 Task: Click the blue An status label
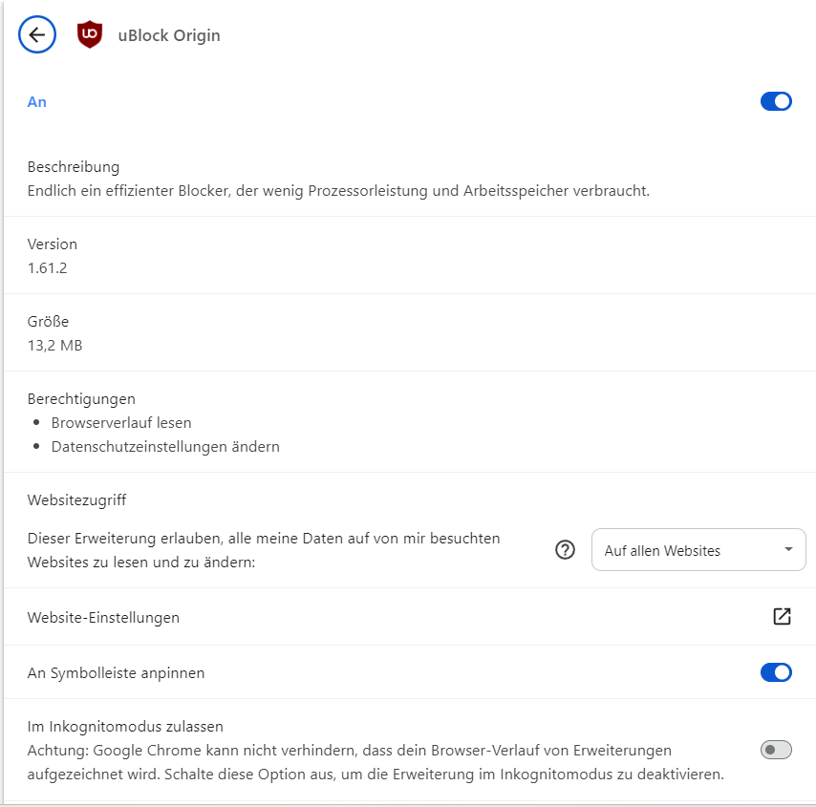point(37,102)
